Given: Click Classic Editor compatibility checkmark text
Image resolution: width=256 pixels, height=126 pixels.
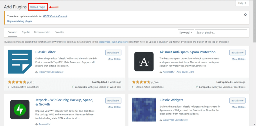Looking at the screenshot, I should tap(96, 87).
